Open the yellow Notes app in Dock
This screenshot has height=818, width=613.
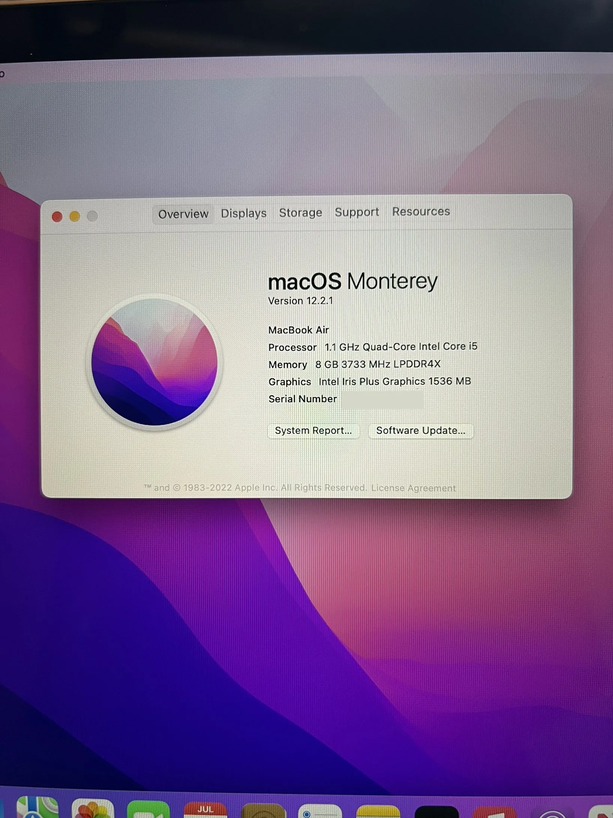point(378,812)
